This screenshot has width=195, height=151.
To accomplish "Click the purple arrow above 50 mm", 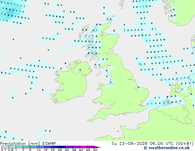I will coord(97,147).
